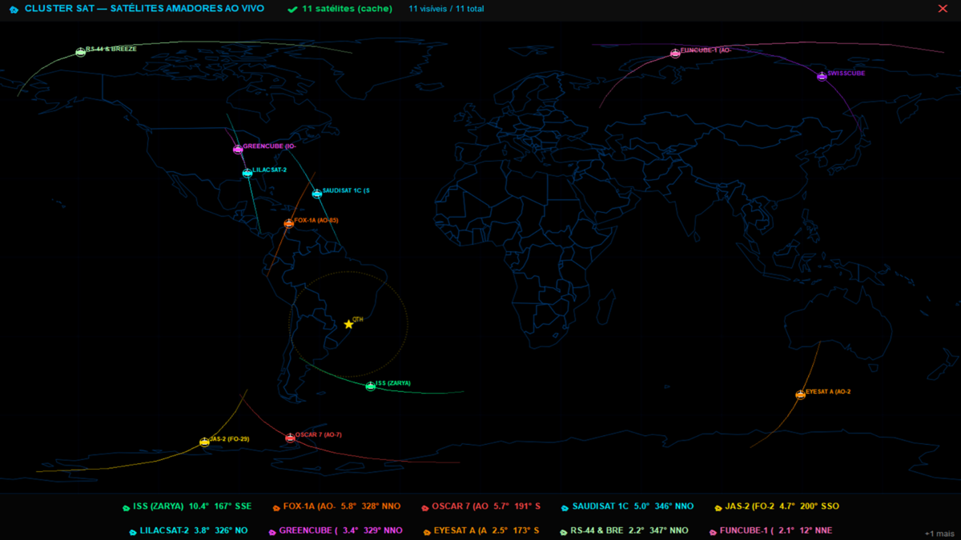The width and height of the screenshot is (961, 540).
Task: Close the Cluster SAT window with red X
Action: [x=942, y=9]
